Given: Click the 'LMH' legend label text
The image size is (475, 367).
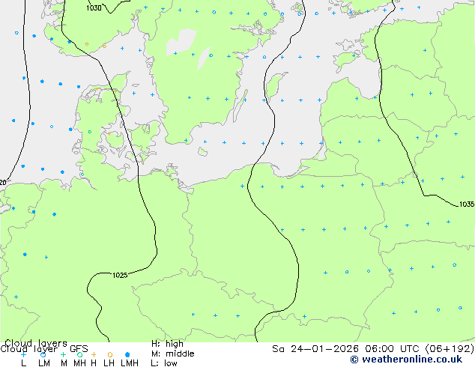Looking at the screenshot, I should tap(130, 363).
